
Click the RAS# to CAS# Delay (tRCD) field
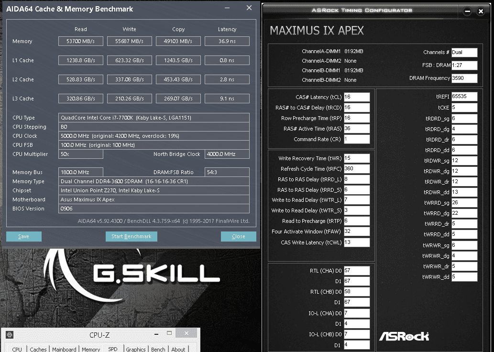pos(357,108)
